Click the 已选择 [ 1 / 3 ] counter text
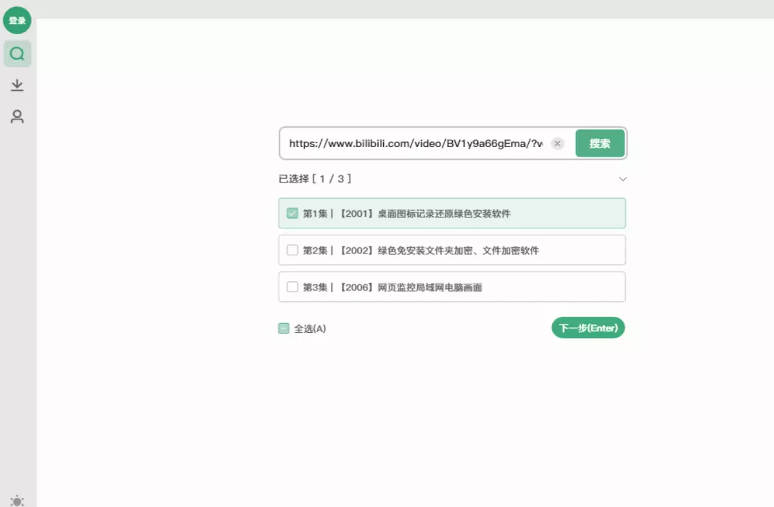 coord(315,179)
